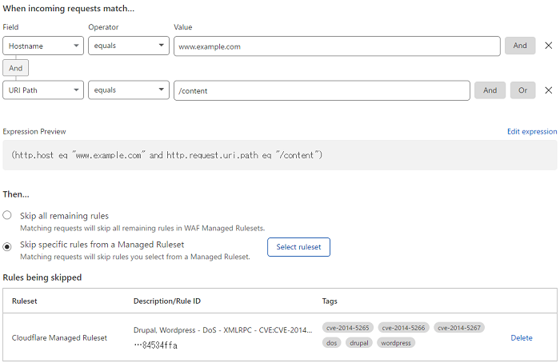Select "Skip specific rules from a Managed Ruleset"
560x363 pixels.
click(7, 246)
